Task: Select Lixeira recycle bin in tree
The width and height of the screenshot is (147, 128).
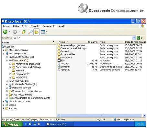Action: (x=12, y=105)
